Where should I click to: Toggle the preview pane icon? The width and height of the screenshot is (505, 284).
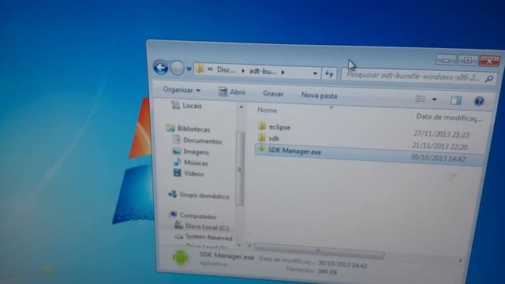tap(456, 100)
